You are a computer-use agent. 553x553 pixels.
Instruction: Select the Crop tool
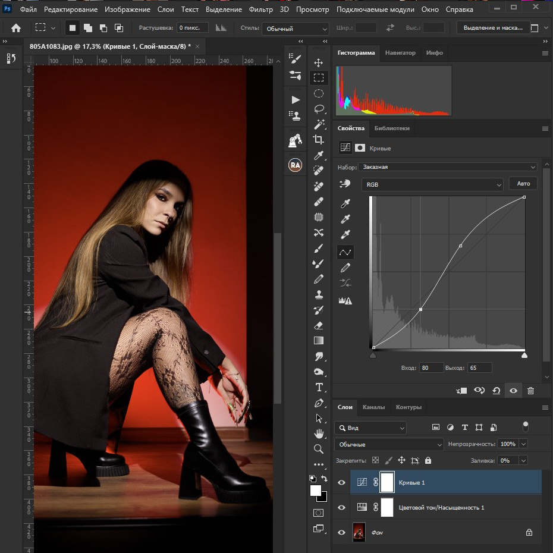[319, 140]
